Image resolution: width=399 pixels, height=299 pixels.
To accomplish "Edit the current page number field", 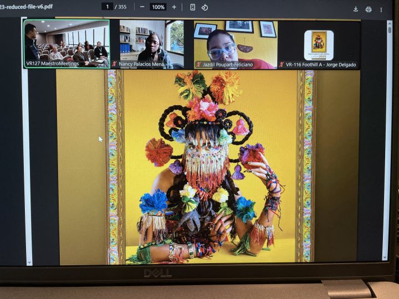I will pos(107,7).
